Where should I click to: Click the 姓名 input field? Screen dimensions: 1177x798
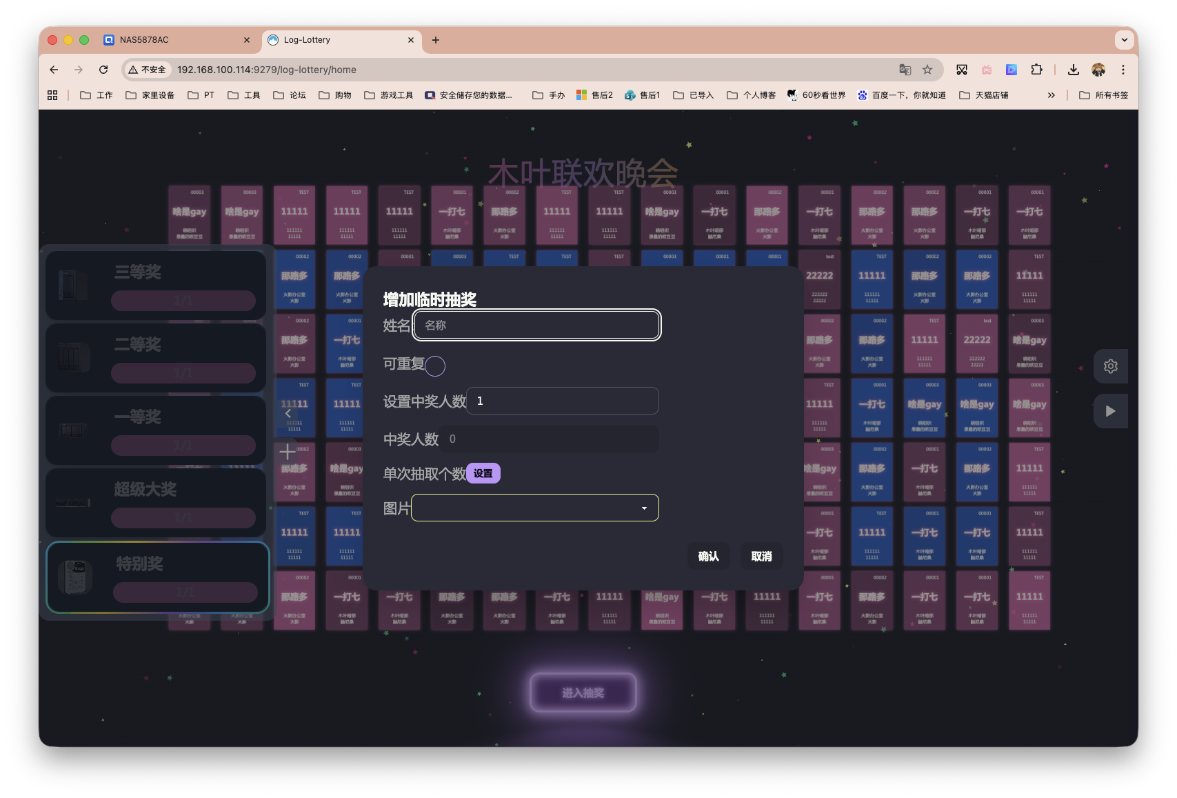tap(536, 326)
